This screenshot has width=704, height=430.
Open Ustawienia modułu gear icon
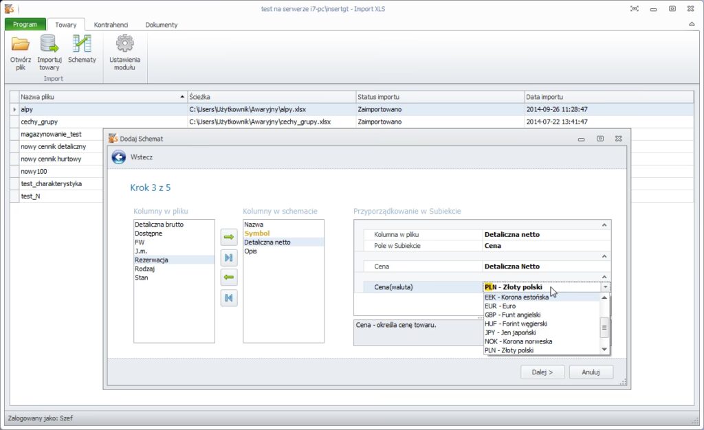(x=124, y=44)
